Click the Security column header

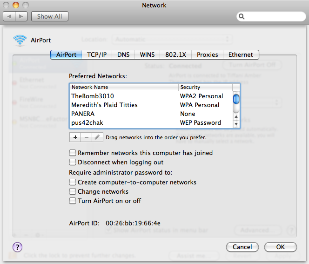coord(205,87)
